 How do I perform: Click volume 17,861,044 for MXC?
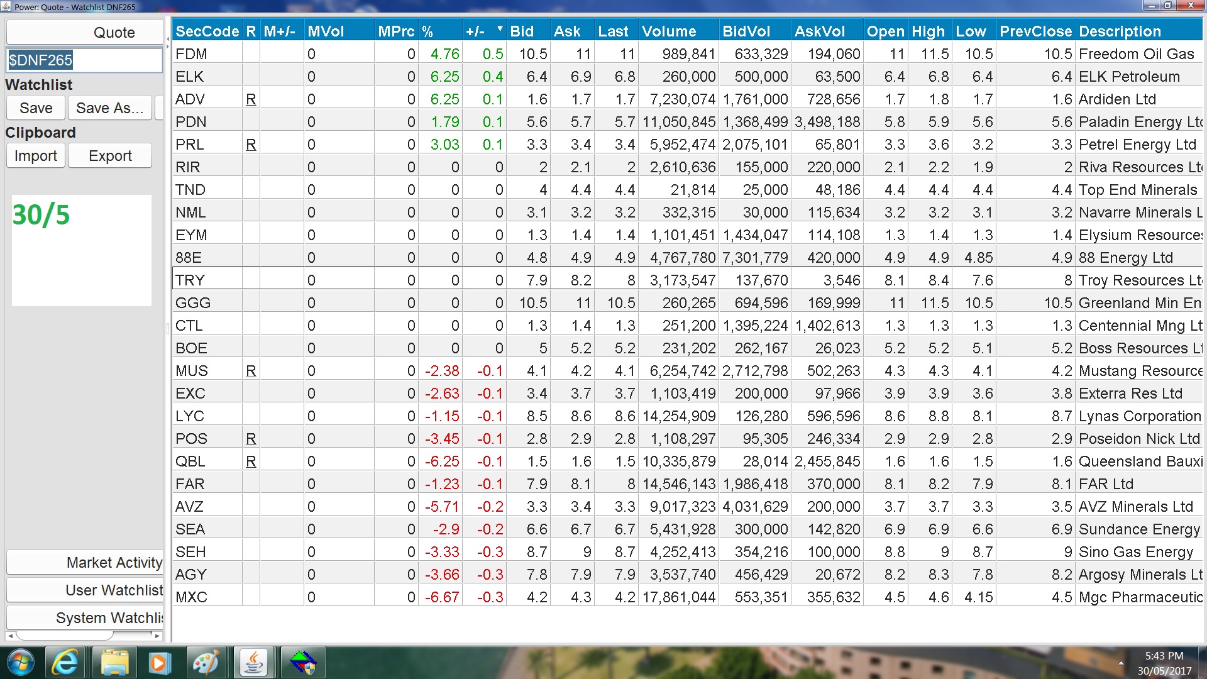(x=678, y=597)
